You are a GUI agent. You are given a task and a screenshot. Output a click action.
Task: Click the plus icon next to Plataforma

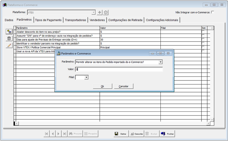pyautogui.click(x=99, y=13)
